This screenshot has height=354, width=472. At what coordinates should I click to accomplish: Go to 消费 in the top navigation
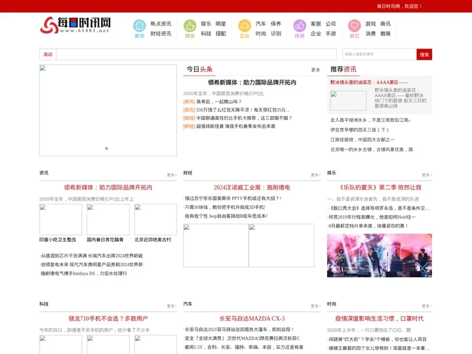coord(370,33)
